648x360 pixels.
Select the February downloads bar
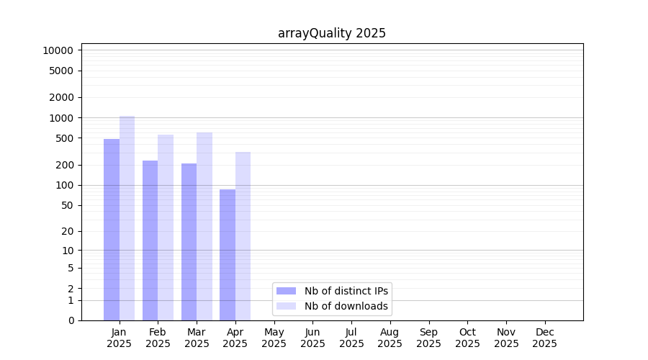(166, 228)
